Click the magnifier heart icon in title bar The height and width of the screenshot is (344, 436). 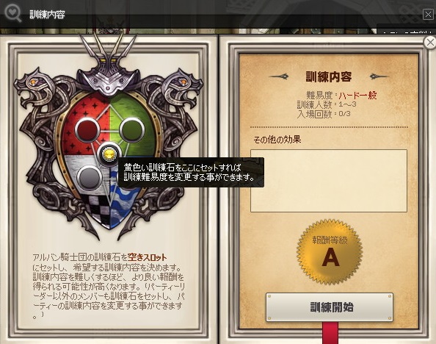click(13, 13)
